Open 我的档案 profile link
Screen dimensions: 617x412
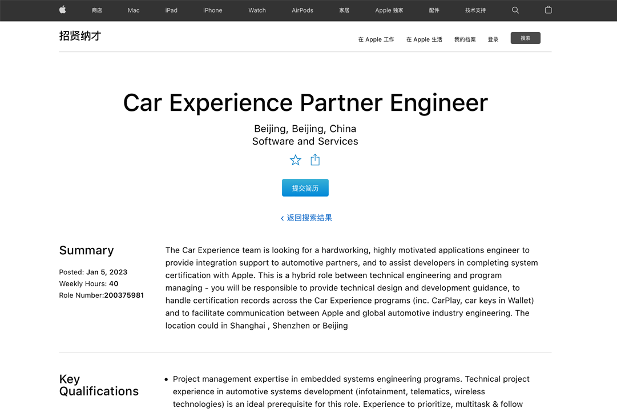point(465,39)
